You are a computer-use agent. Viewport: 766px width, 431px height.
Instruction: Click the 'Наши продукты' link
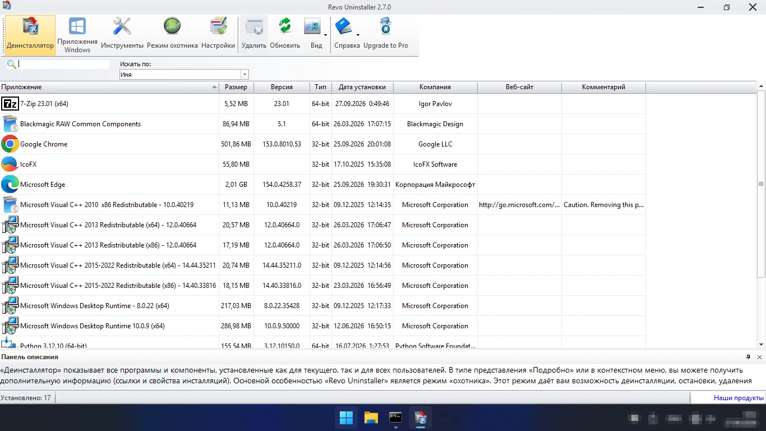(739, 398)
